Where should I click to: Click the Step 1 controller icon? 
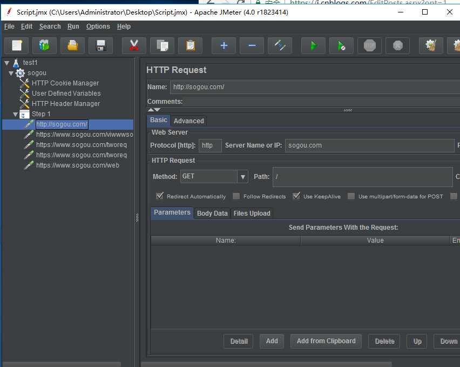[x=24, y=114]
